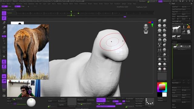Open the Preferences menu
This screenshot has height=109, width=194.
83,4
